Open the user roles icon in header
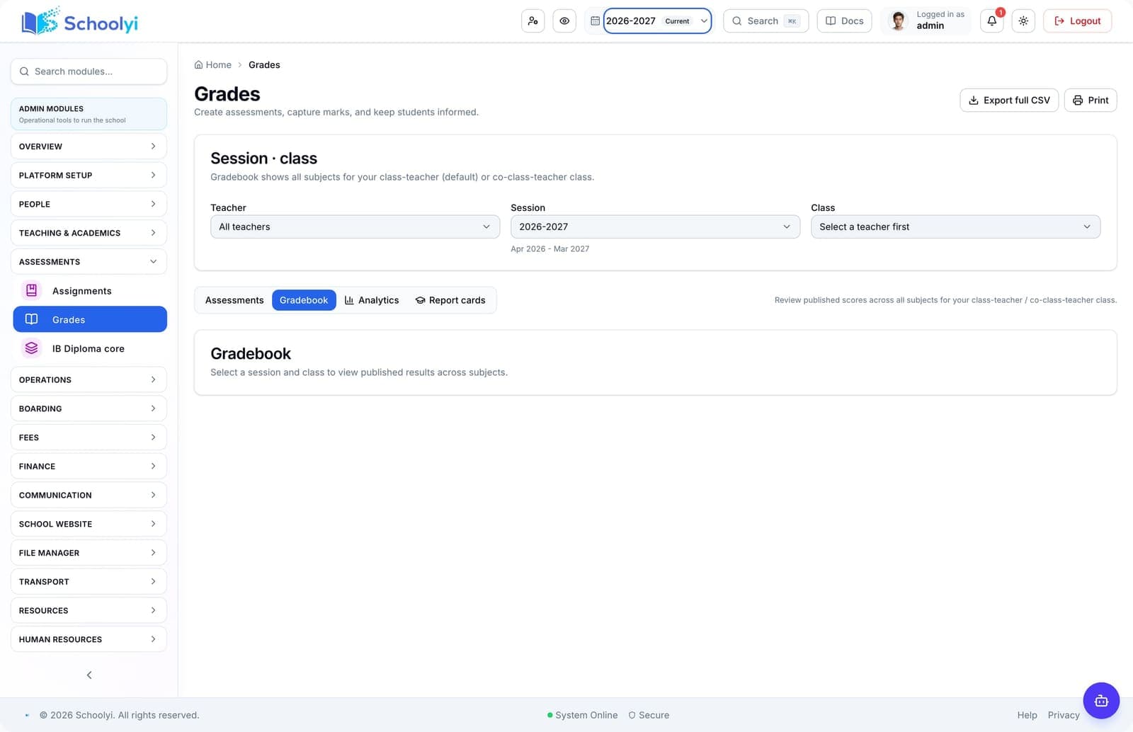 [x=533, y=21]
